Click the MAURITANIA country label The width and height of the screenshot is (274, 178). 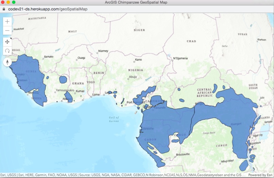tap(37, 18)
